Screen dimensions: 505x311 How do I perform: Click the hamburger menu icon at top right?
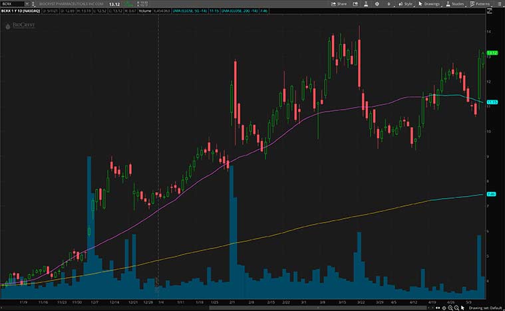[x=498, y=4]
